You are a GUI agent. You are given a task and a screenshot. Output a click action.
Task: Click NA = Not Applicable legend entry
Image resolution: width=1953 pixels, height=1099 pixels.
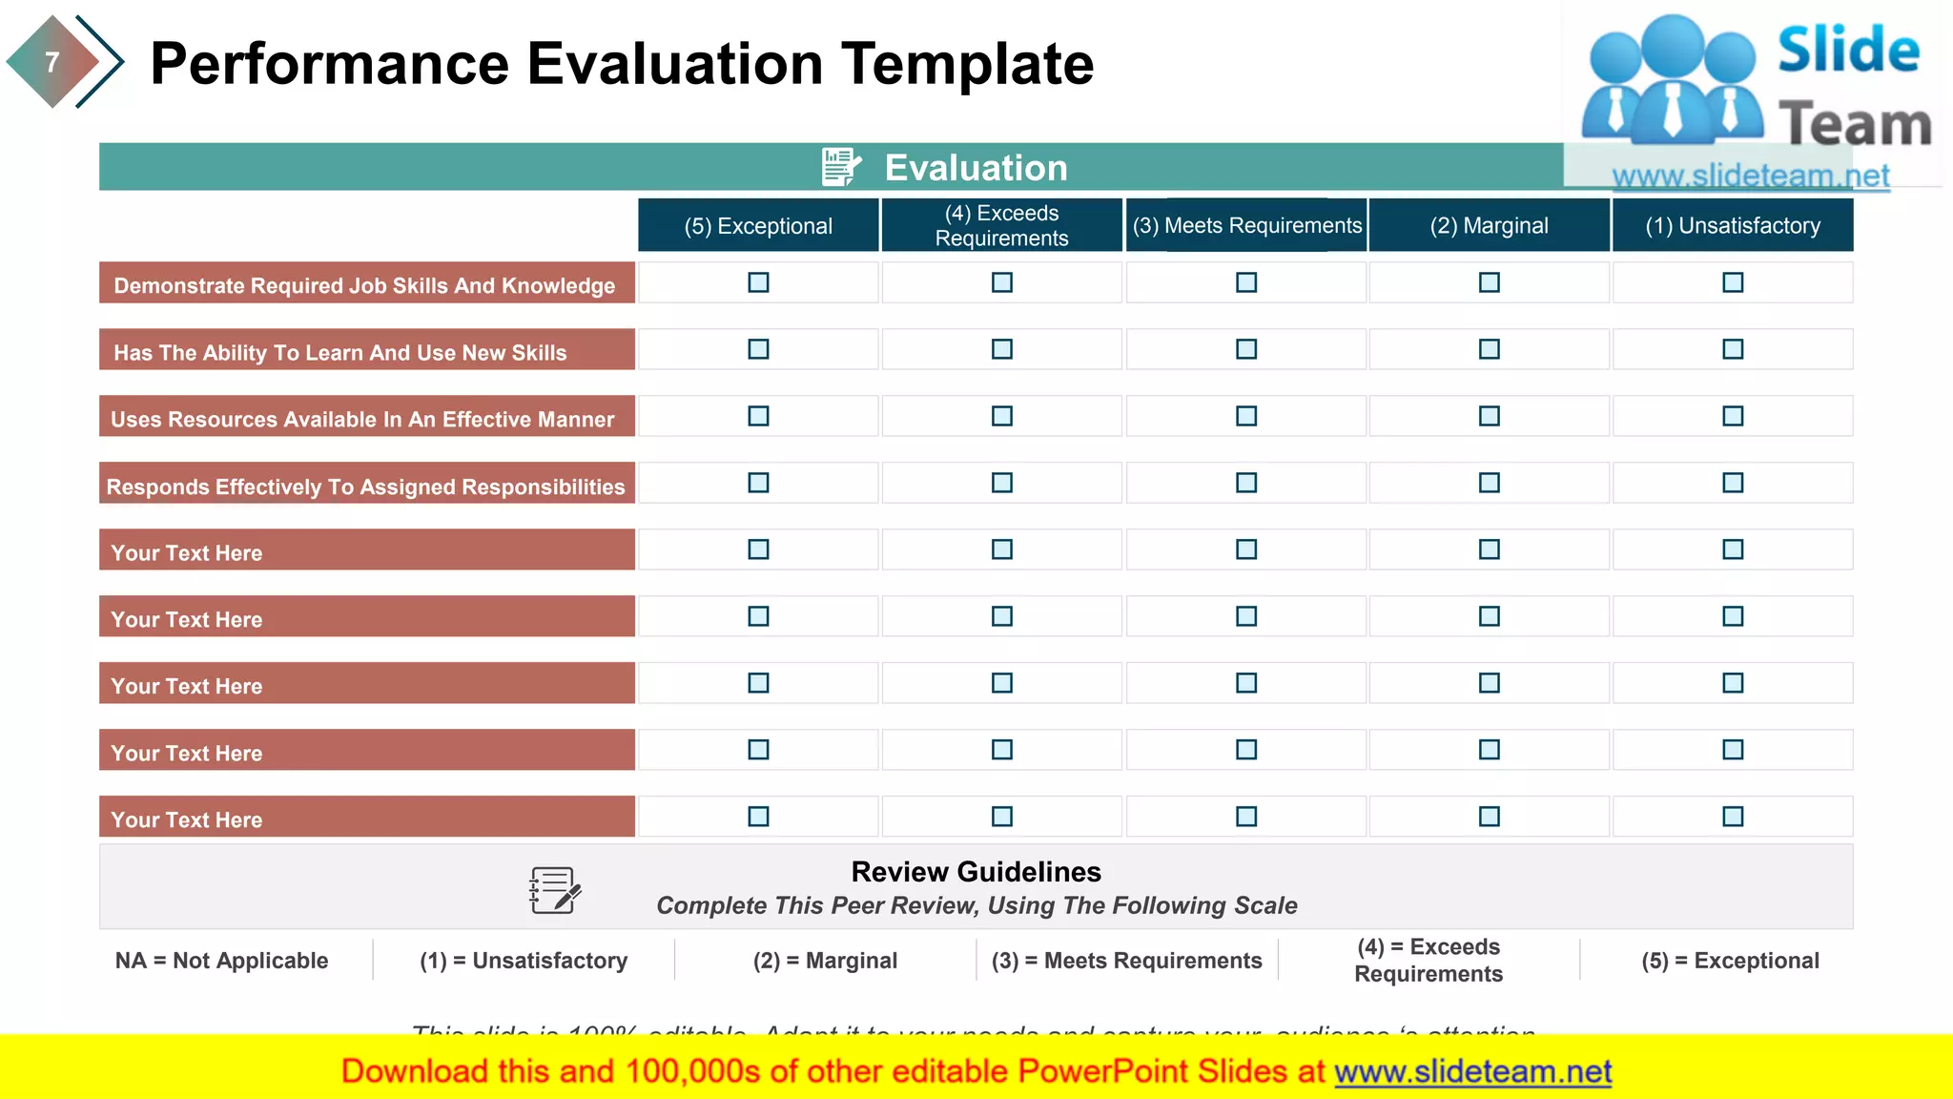(221, 961)
